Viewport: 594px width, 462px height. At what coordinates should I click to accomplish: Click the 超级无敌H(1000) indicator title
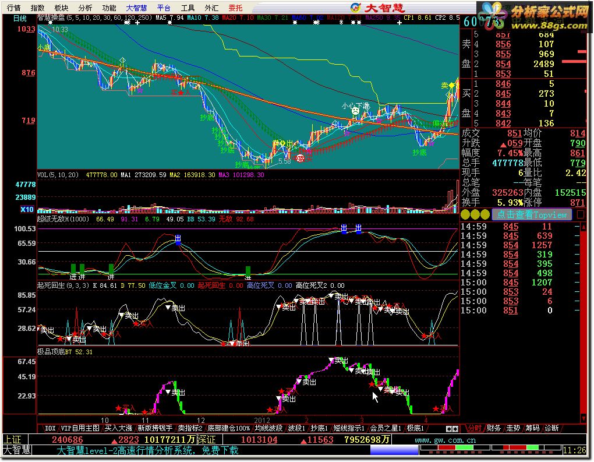(x=63, y=219)
